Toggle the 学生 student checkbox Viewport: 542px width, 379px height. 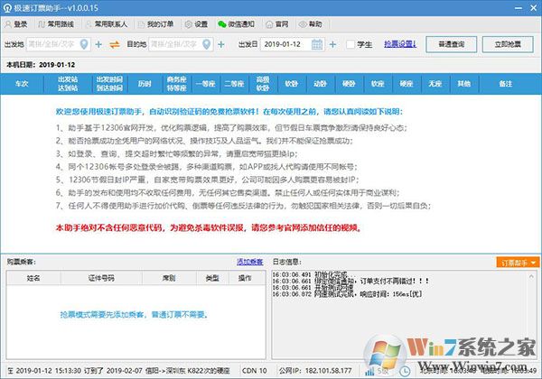350,44
